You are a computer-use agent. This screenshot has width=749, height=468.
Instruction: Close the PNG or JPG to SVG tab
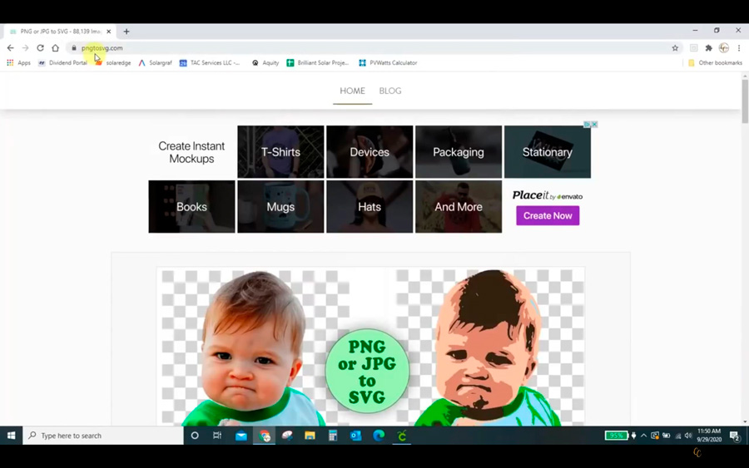[109, 32]
